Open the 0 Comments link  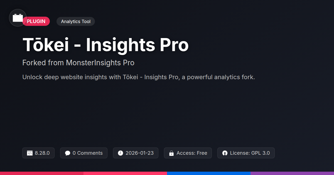(x=87, y=153)
